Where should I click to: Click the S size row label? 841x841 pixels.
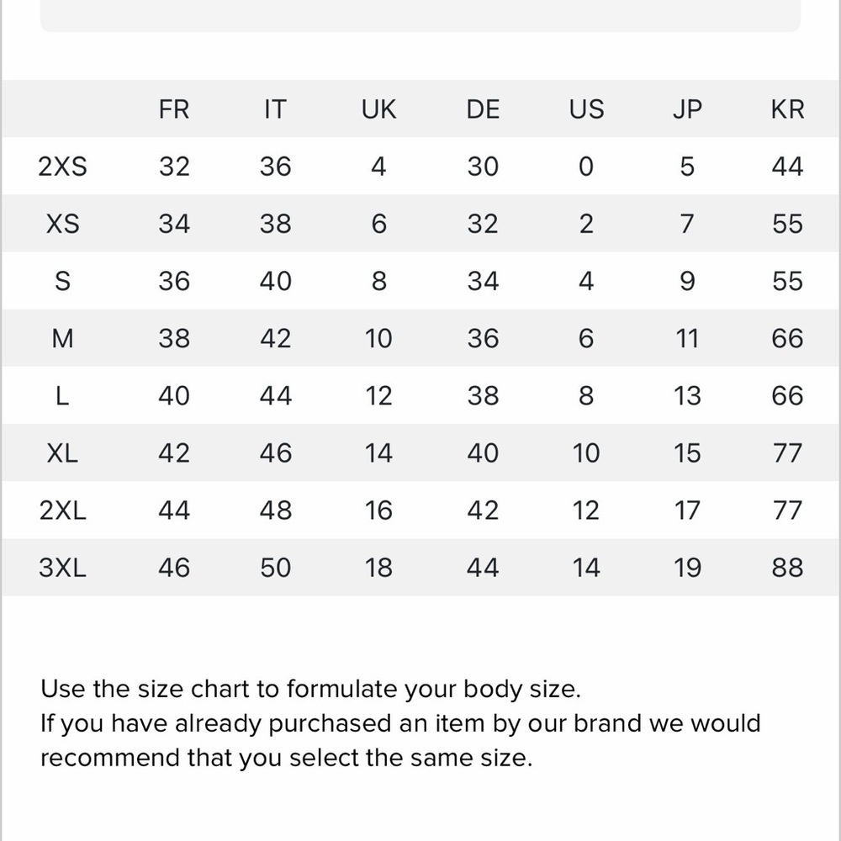pos(62,281)
